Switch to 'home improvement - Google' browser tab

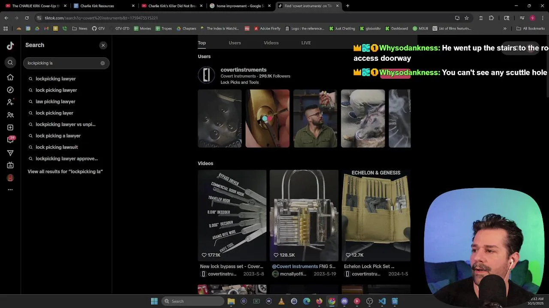[240, 6]
